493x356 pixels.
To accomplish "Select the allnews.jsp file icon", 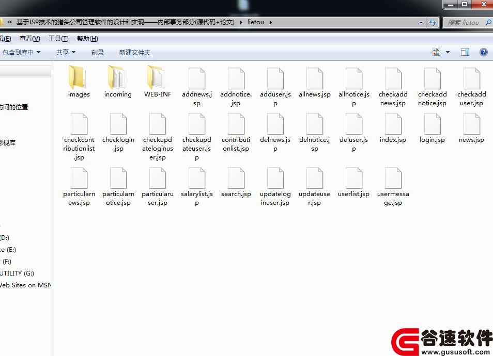I will pyautogui.click(x=315, y=78).
